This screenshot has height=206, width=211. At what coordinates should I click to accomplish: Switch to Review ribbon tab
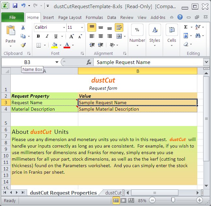pyautogui.click(x=127, y=17)
